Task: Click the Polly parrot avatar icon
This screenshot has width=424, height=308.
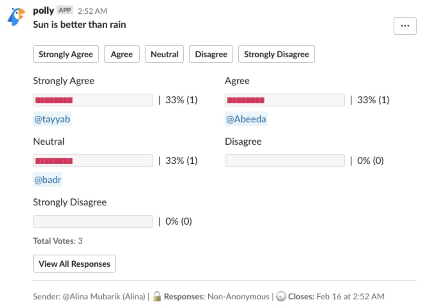Action: pos(16,16)
